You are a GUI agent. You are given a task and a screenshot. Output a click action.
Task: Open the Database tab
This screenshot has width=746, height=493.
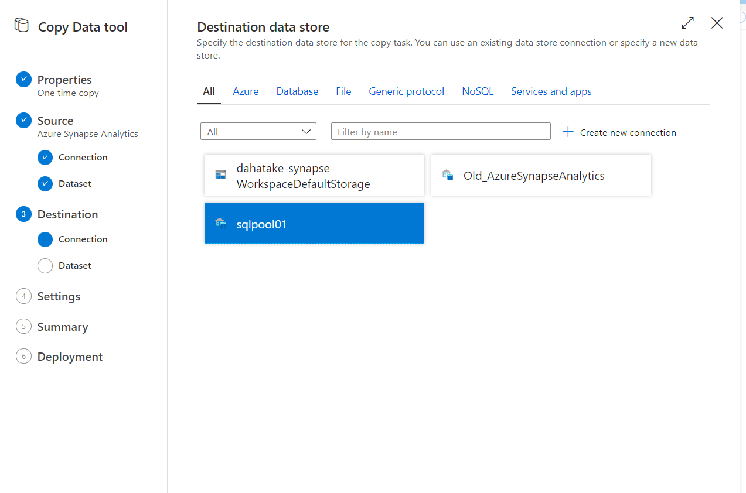click(297, 91)
